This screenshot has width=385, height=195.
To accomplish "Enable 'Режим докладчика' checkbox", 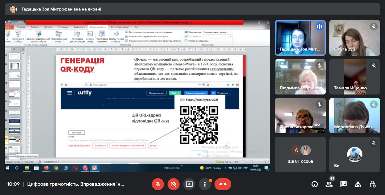I will click(186, 41).
